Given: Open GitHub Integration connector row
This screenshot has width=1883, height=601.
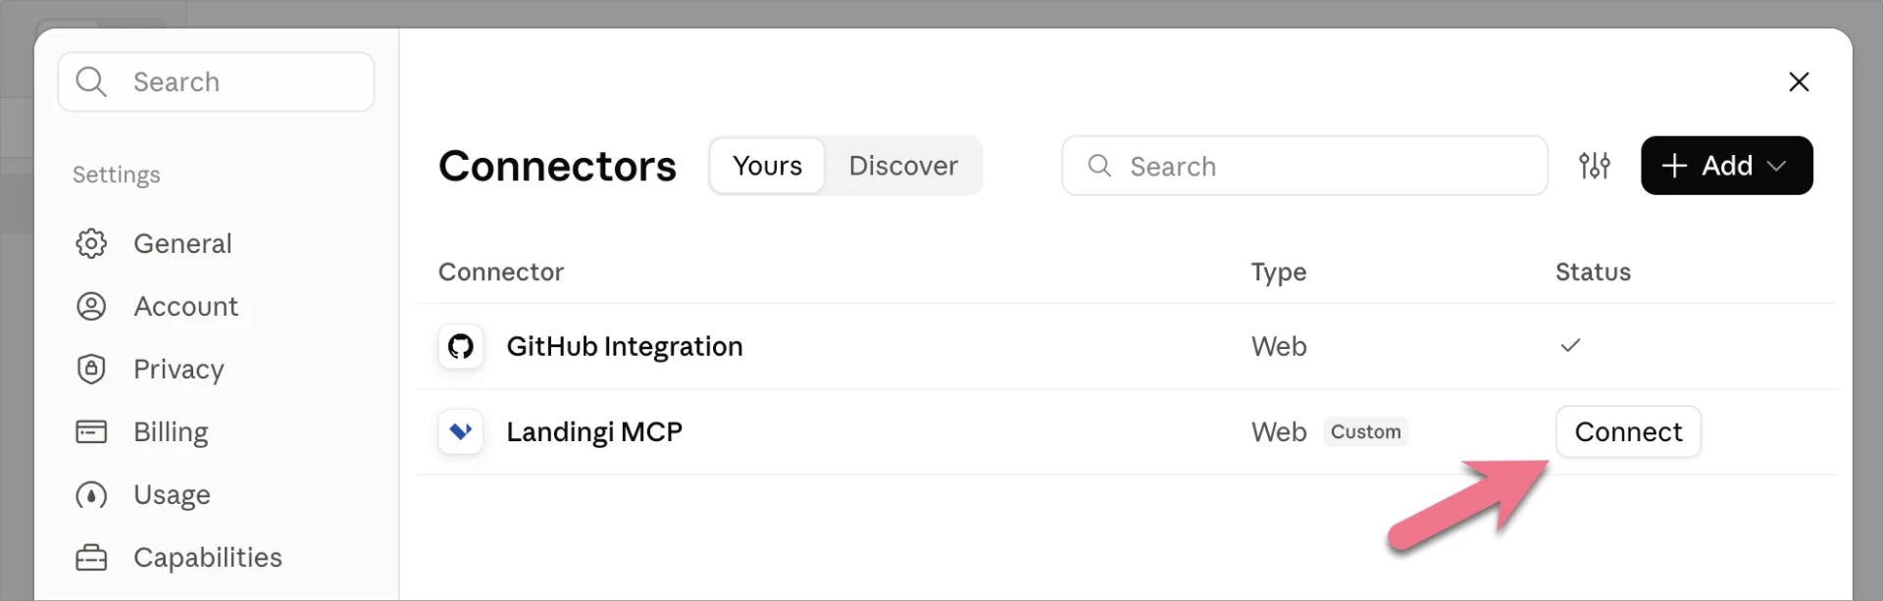Looking at the screenshot, I should (1126, 346).
